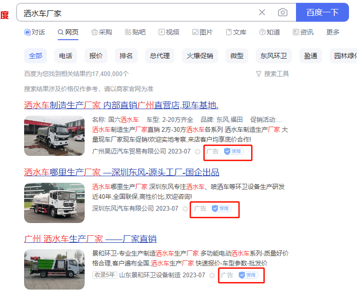Viewport: 357px width, 291px height.
Task: Open image search via camera icon
Action: tap(283, 12)
